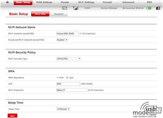
Task: Focus the Wi-Fi Password input field
Action: coord(72,90)
